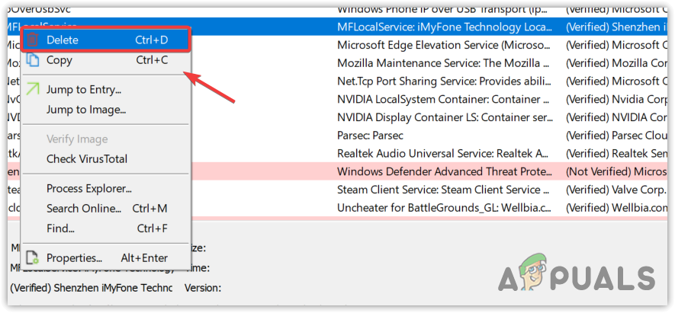
Task: Click the trash icon beside Delete
Action: pos(33,40)
